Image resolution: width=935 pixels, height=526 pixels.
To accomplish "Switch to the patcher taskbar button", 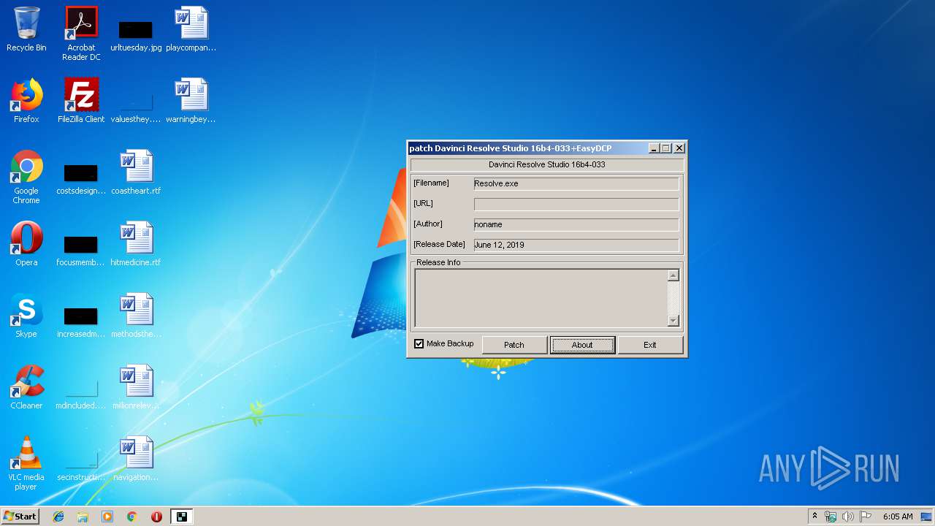I will point(182,517).
